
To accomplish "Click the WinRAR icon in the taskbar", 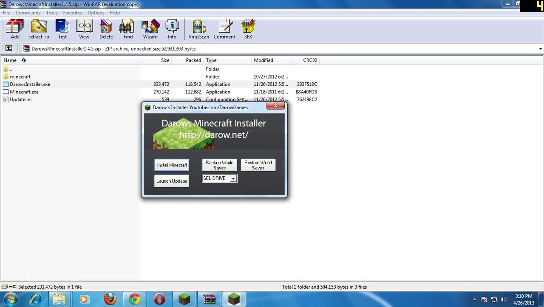I will click(209, 299).
